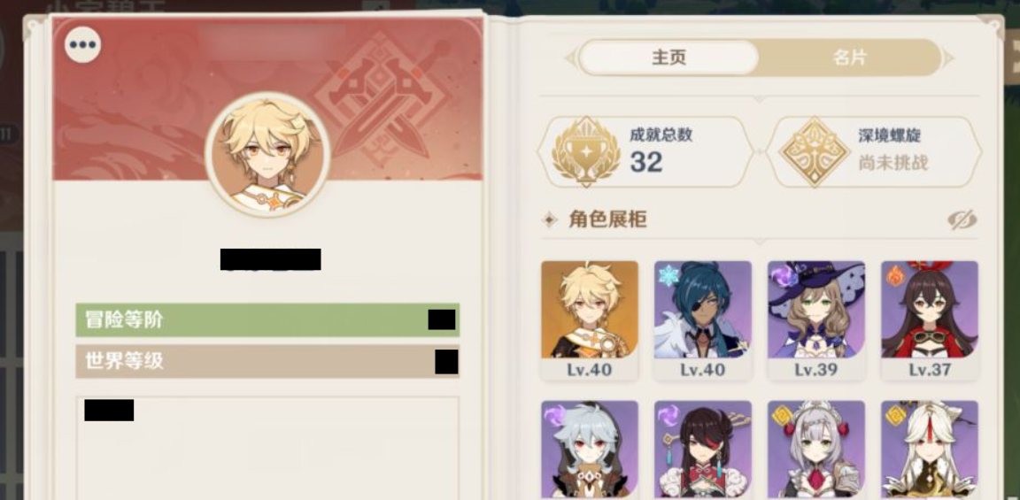Open the three-dots more options menu
Image resolution: width=1020 pixels, height=500 pixels.
point(82,45)
